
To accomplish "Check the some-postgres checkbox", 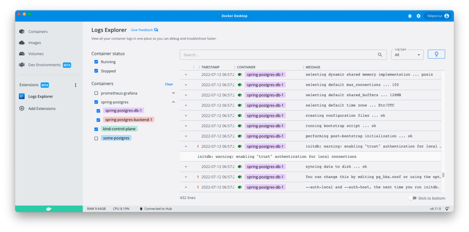I will (96, 139).
